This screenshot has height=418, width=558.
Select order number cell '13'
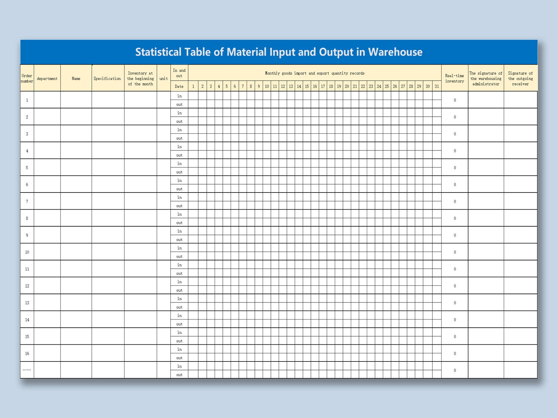tap(27, 303)
